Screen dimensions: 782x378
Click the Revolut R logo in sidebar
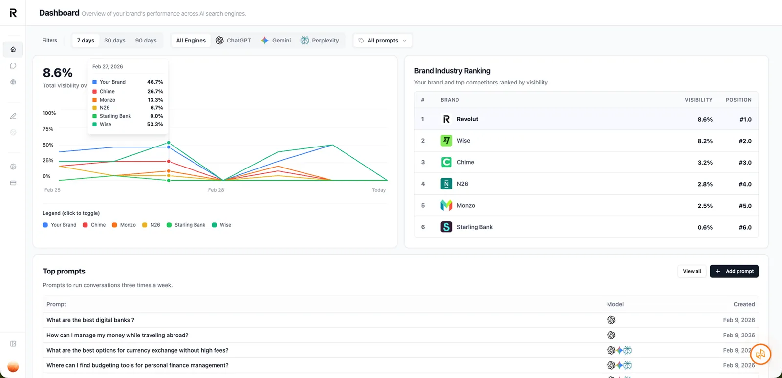(x=13, y=13)
